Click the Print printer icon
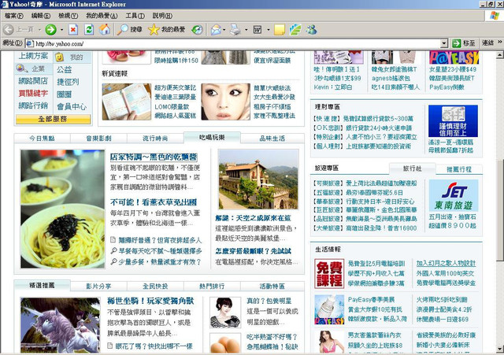Viewport: 504px width, 355px height. (235, 30)
